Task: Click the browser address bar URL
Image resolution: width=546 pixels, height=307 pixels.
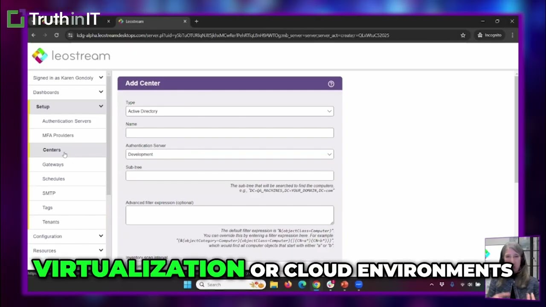Action: click(232, 35)
